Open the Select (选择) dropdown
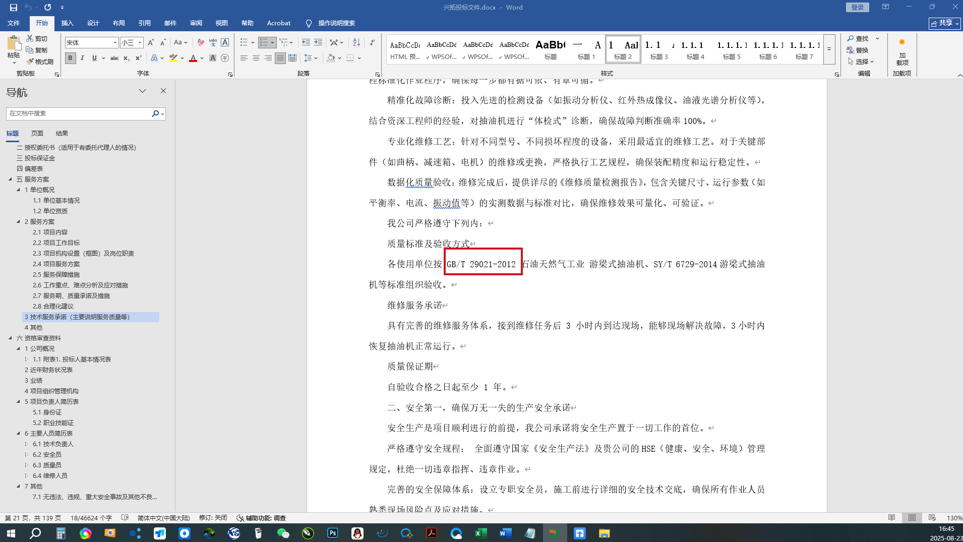This screenshot has width=963, height=542. tap(861, 62)
